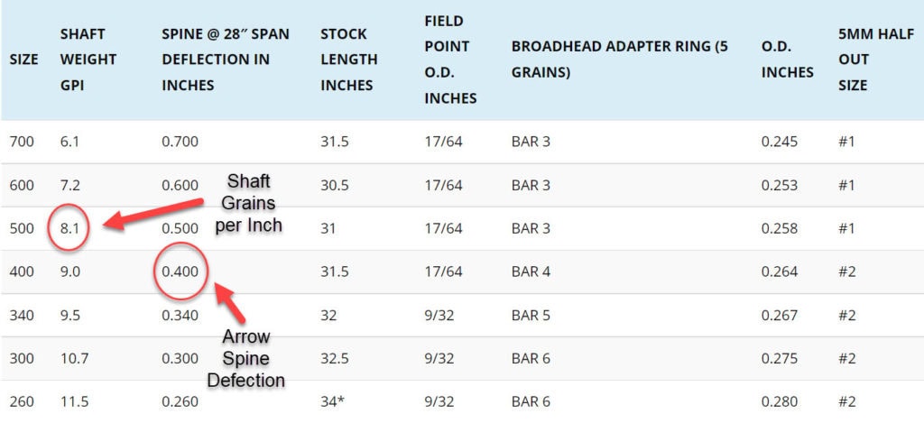The height and width of the screenshot is (423, 924).
Task: Click the 5MM HALF OUT SIZE header
Action: pyautogui.click(x=865, y=60)
